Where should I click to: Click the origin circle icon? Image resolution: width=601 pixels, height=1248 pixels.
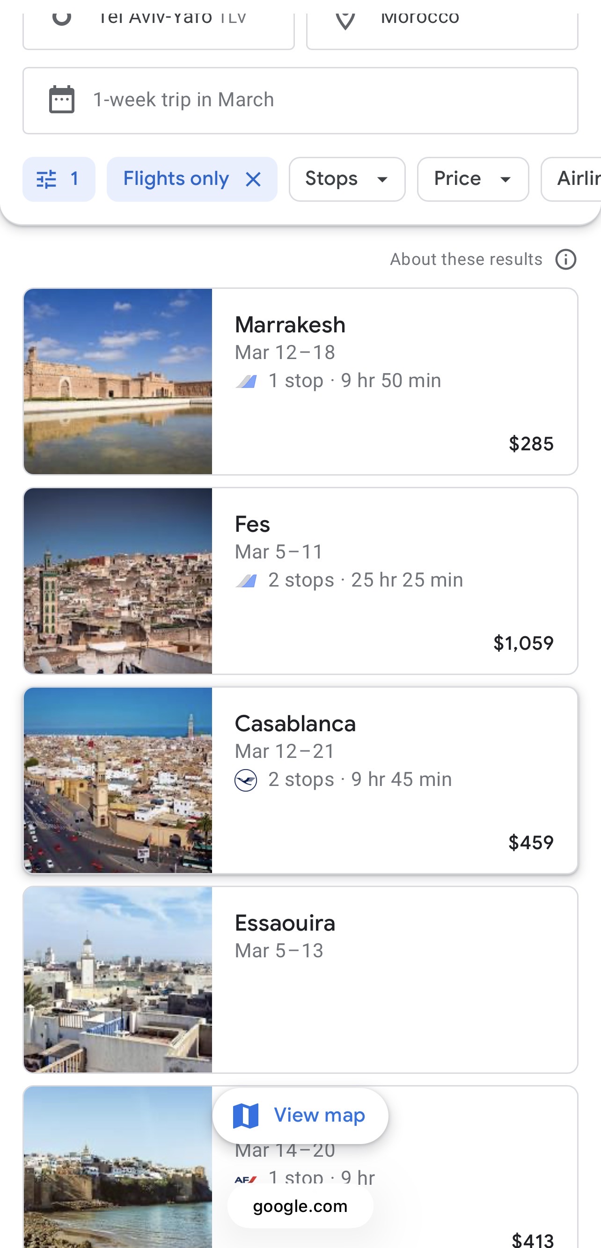coord(62,18)
